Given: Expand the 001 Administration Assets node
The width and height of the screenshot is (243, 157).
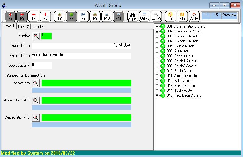Looking at the screenshot, I should pos(157,26).
